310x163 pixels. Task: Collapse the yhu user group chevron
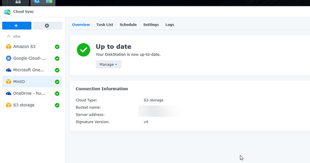click(9, 36)
